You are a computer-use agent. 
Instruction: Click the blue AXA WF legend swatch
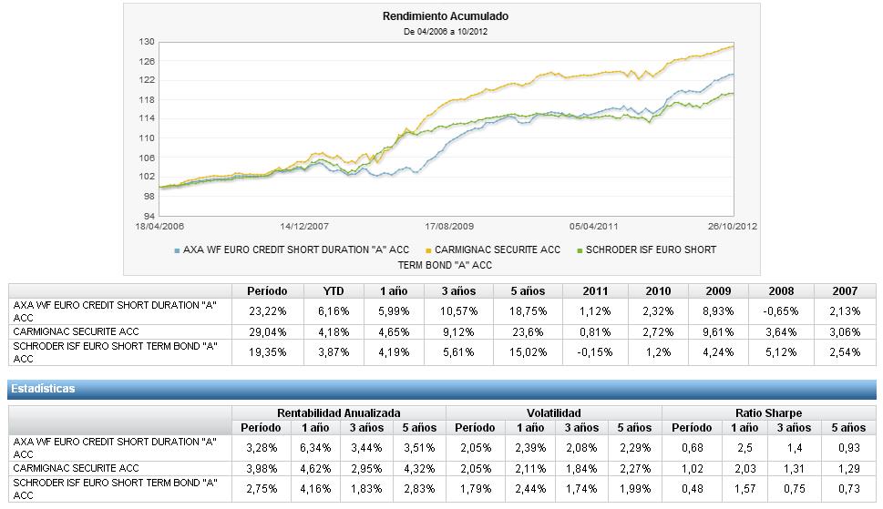(x=177, y=250)
